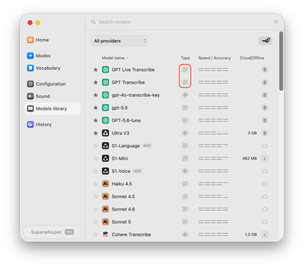Viewport: 304px width, 268px height.
Task: Delete the GPT Live Transcribe model
Action: (264, 70)
